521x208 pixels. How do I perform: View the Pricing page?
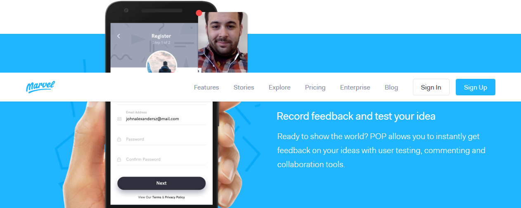315,87
